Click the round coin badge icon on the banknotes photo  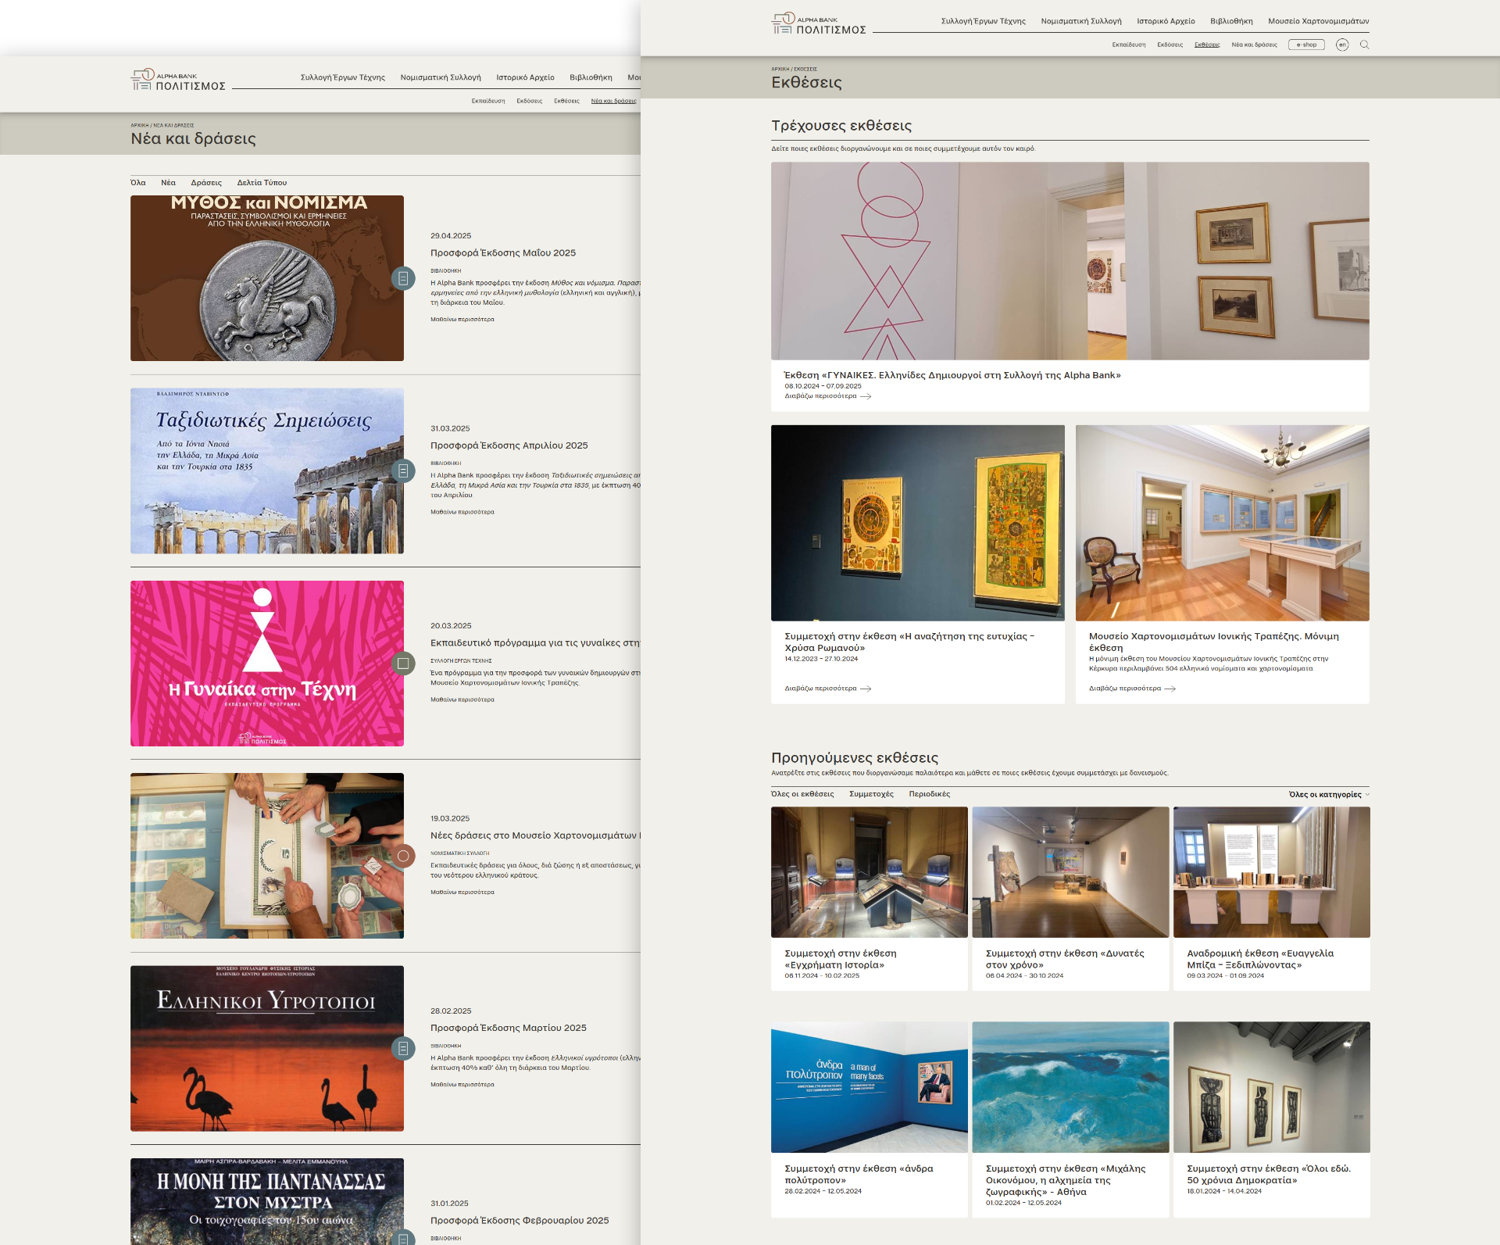(x=403, y=856)
